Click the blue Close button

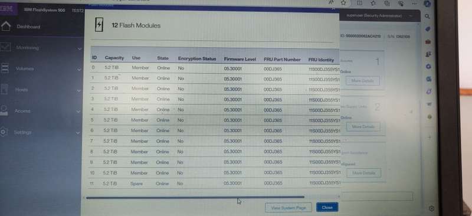(x=327, y=207)
